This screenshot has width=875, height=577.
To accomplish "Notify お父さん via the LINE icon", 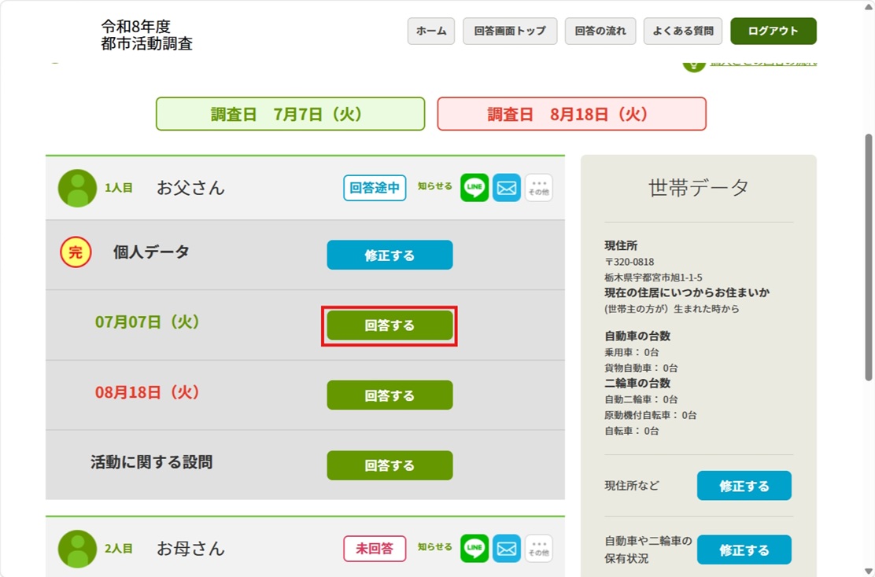I will coord(474,187).
